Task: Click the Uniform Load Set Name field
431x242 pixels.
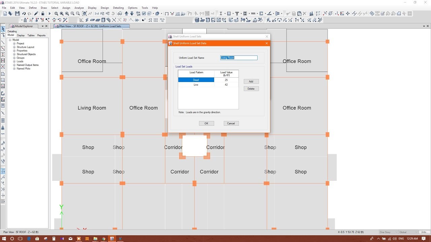Action: click(238, 57)
